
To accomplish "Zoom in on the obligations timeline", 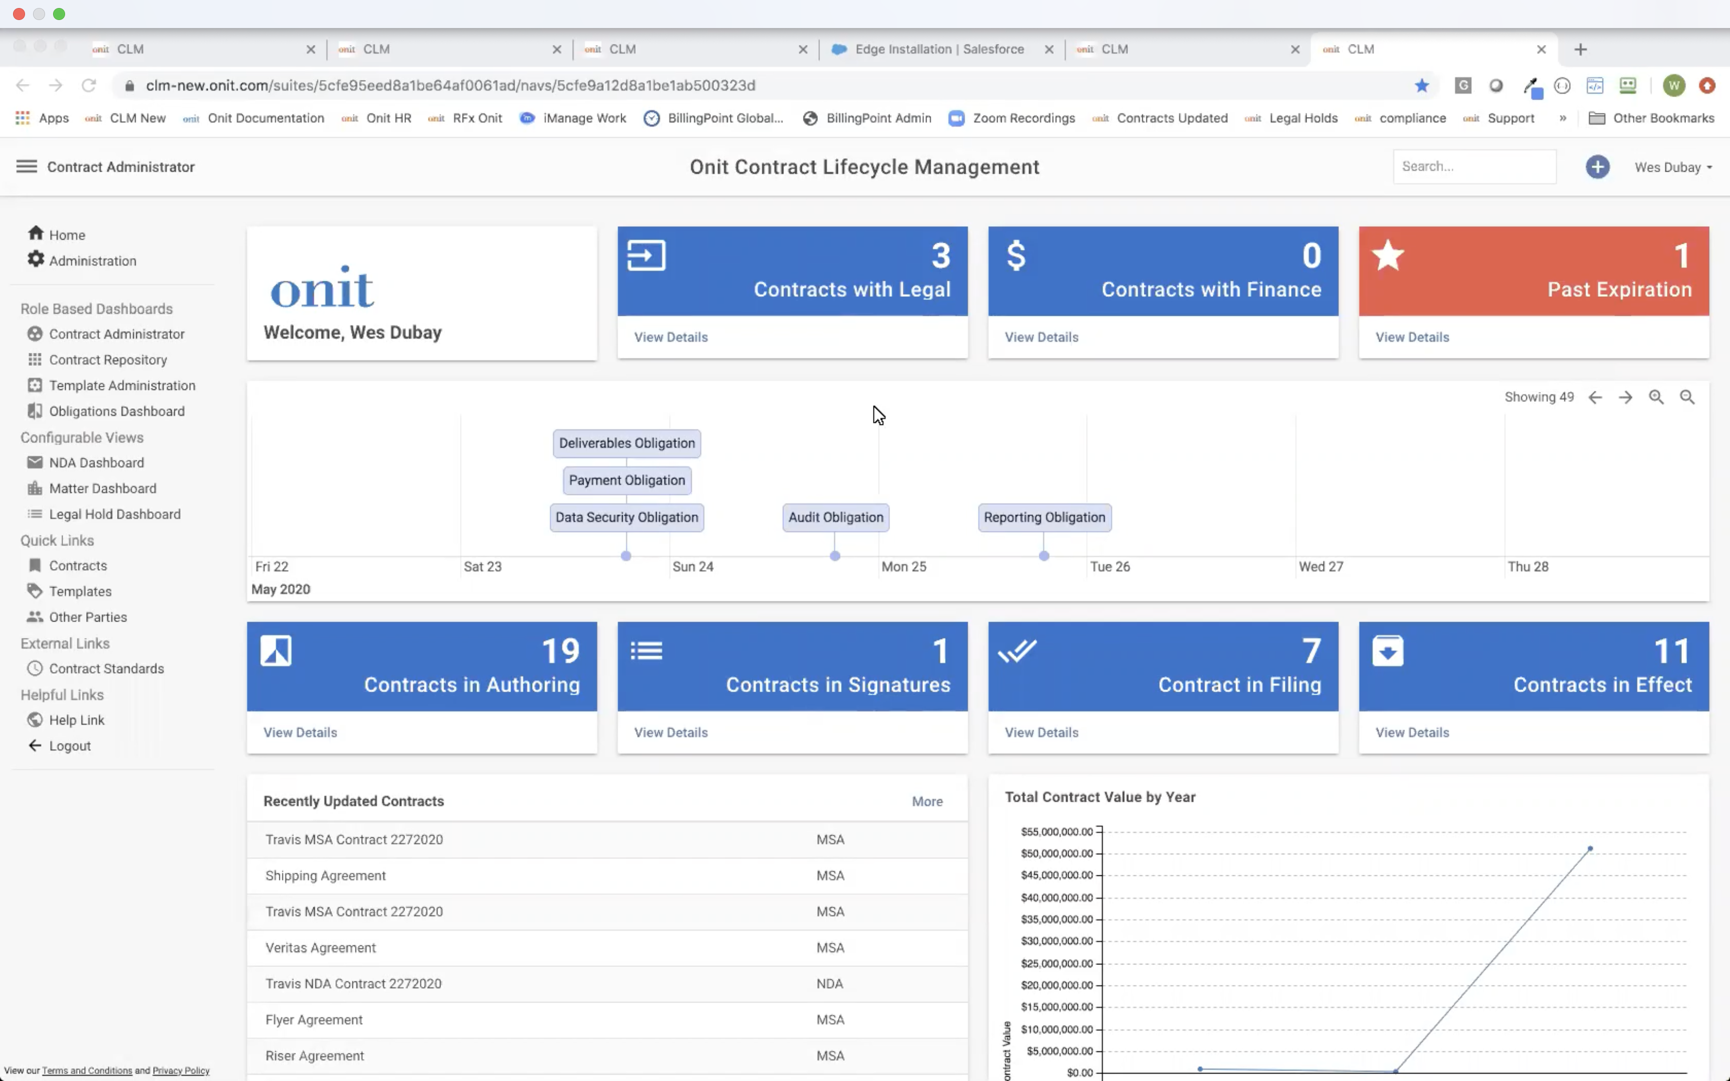I will point(1655,397).
